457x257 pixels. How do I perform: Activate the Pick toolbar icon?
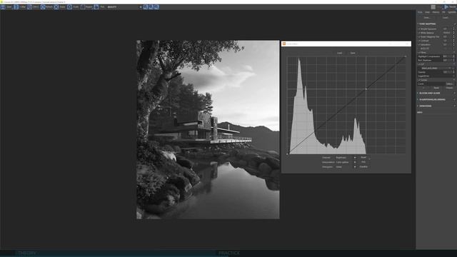pyautogui.click(x=96, y=7)
